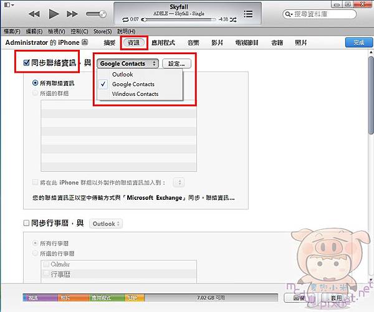374x312 pixels.
Task: Skip forward to next track
Action: click(x=72, y=14)
